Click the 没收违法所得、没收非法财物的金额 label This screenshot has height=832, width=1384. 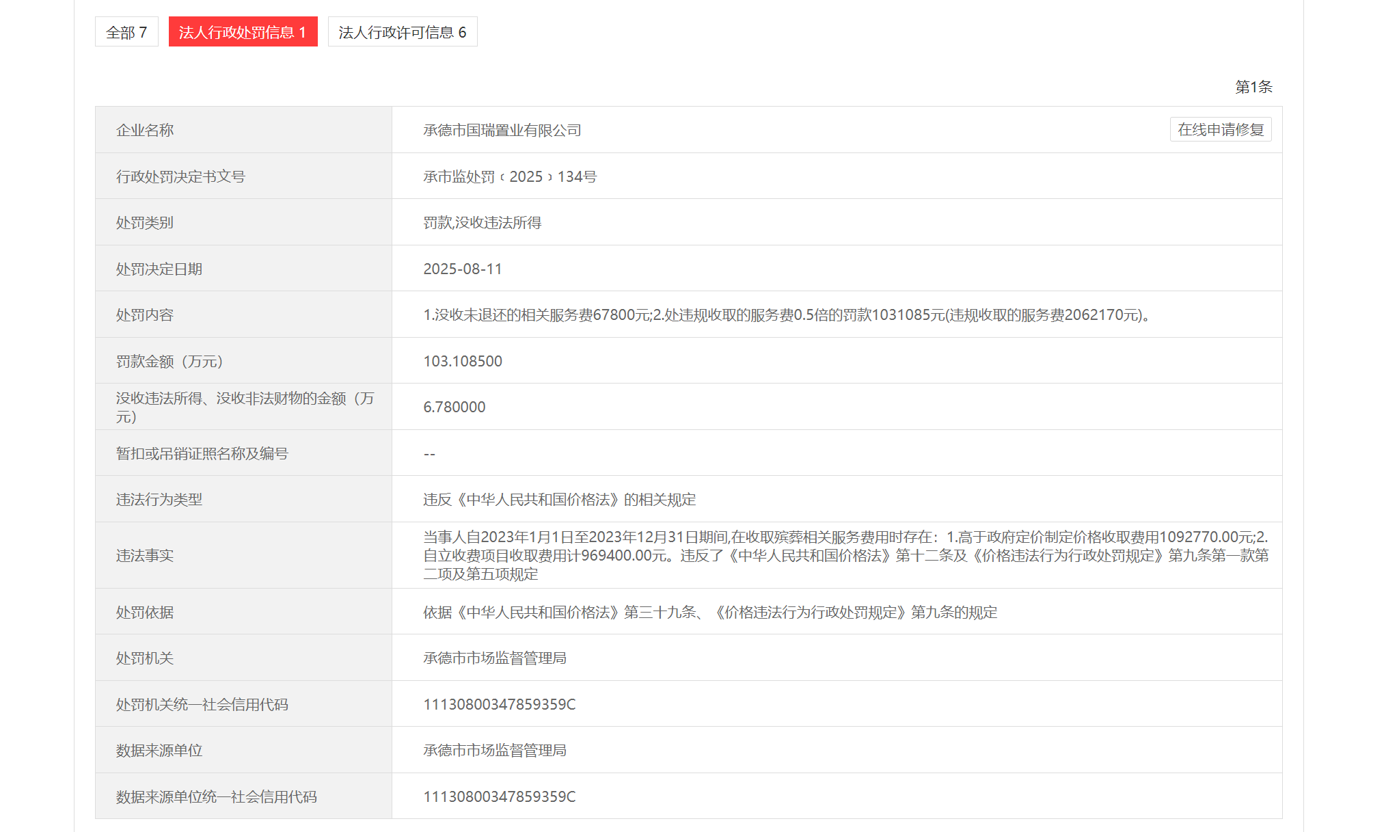click(245, 407)
